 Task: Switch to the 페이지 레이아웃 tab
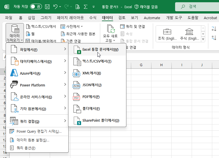70,18
